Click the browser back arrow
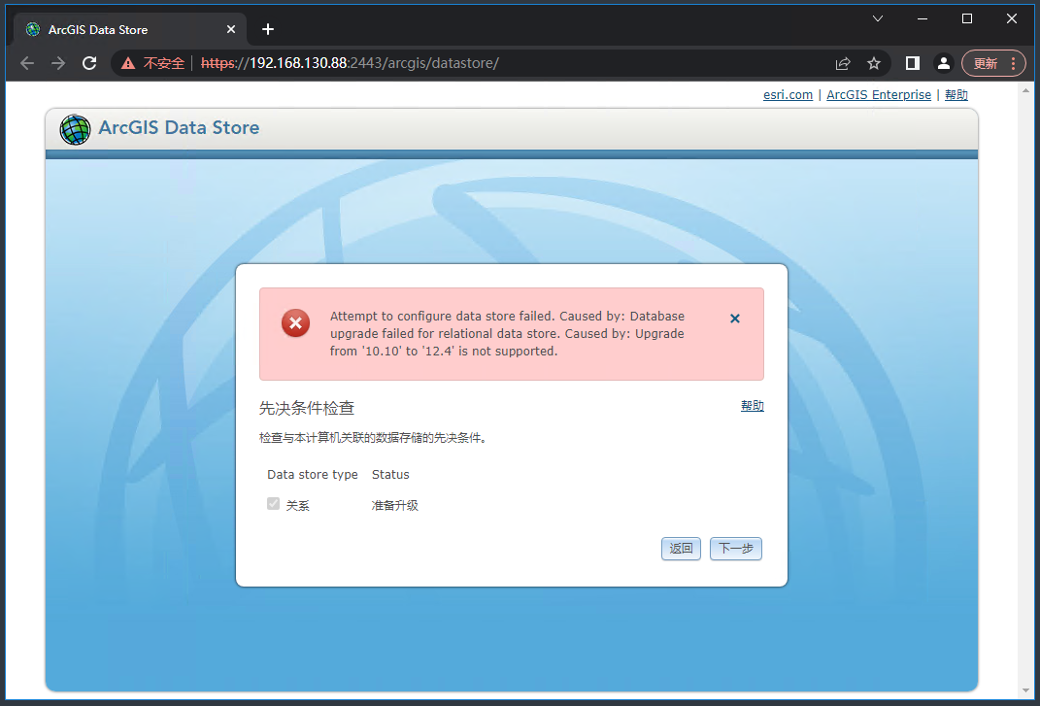1040x706 pixels. [26, 63]
